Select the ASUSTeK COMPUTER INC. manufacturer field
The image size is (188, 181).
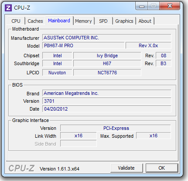click(107, 38)
